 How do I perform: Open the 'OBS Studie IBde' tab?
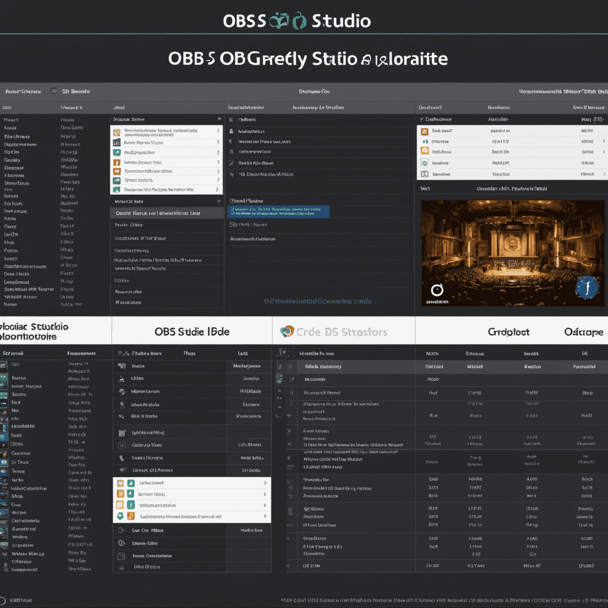coord(192,331)
